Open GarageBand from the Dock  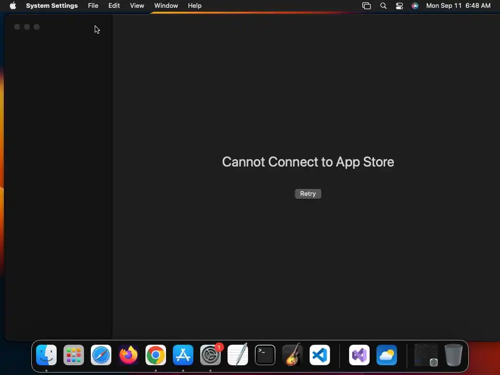292,355
